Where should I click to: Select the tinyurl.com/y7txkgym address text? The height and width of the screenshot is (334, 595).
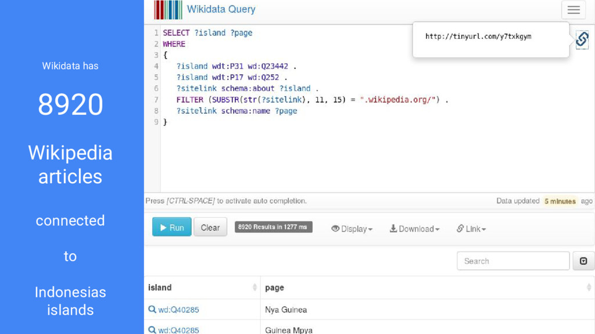[478, 37]
